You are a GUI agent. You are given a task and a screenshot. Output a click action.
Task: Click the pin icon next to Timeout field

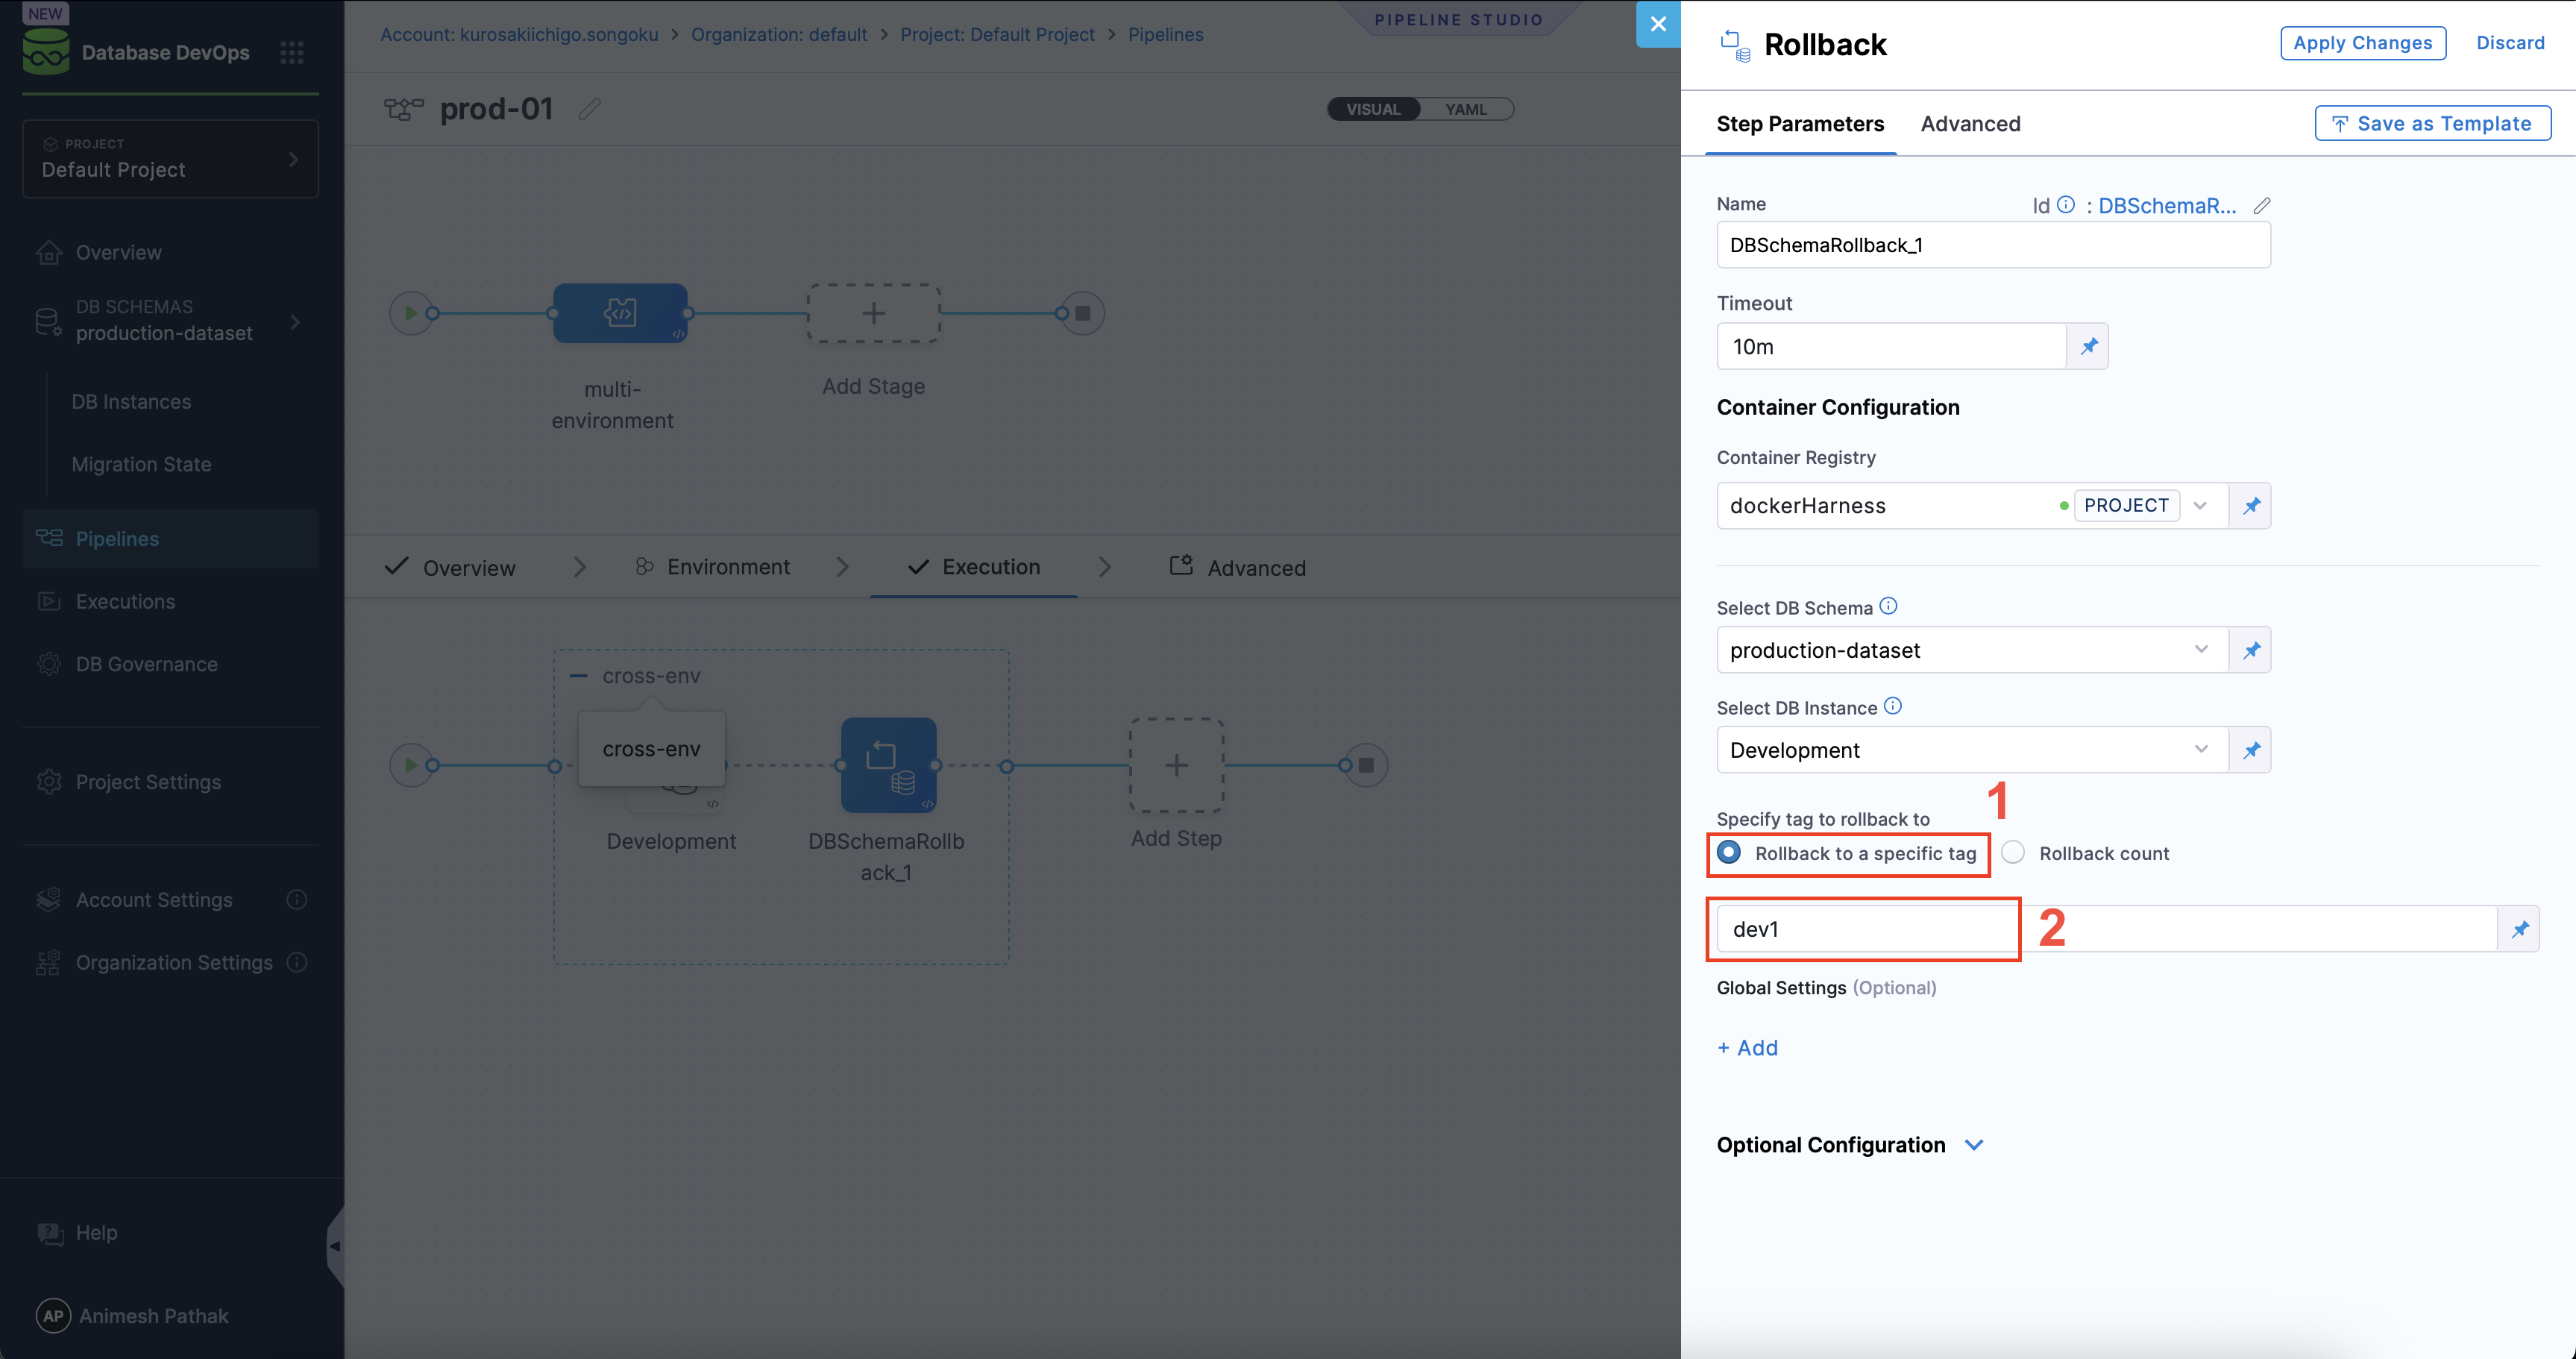pyautogui.click(x=2088, y=346)
